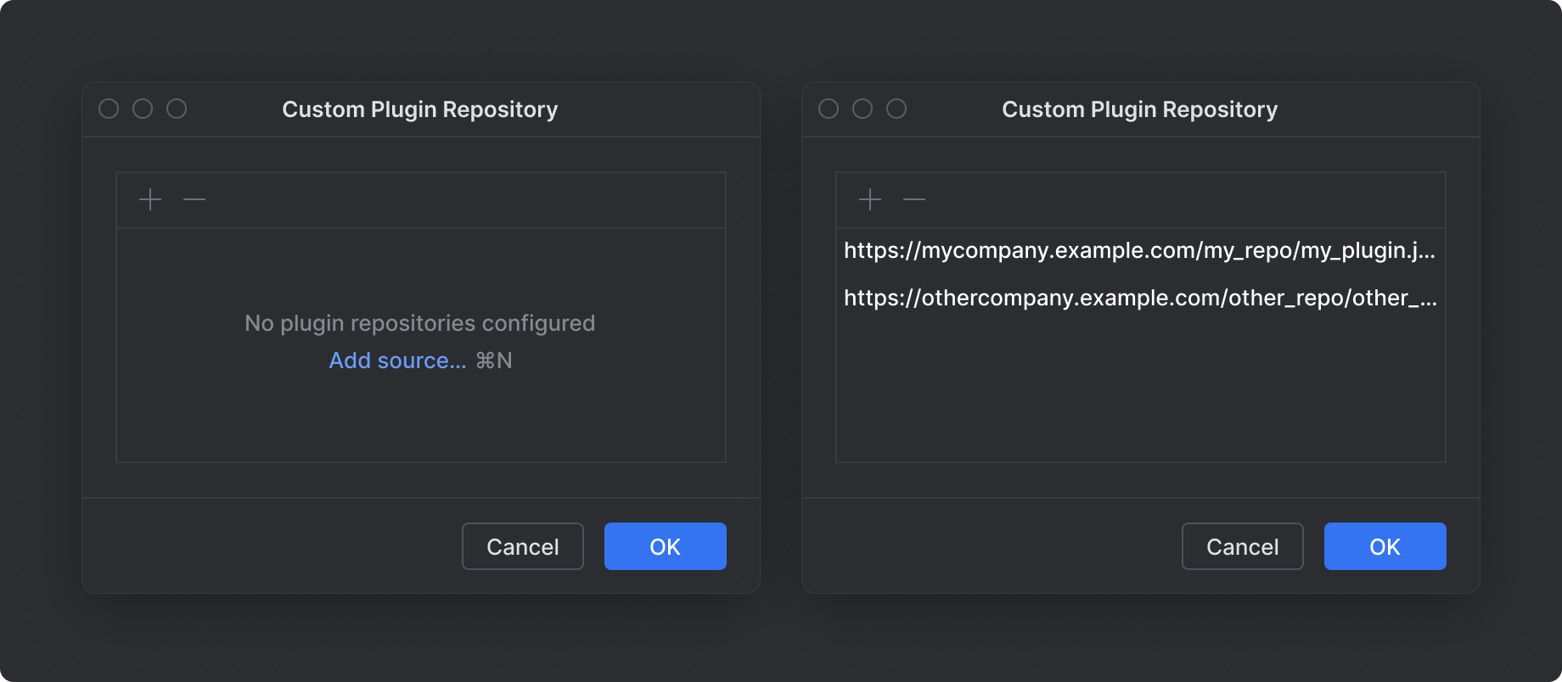Minimize the empty repository dialog window
This screenshot has height=682, width=1562.
[x=143, y=109]
